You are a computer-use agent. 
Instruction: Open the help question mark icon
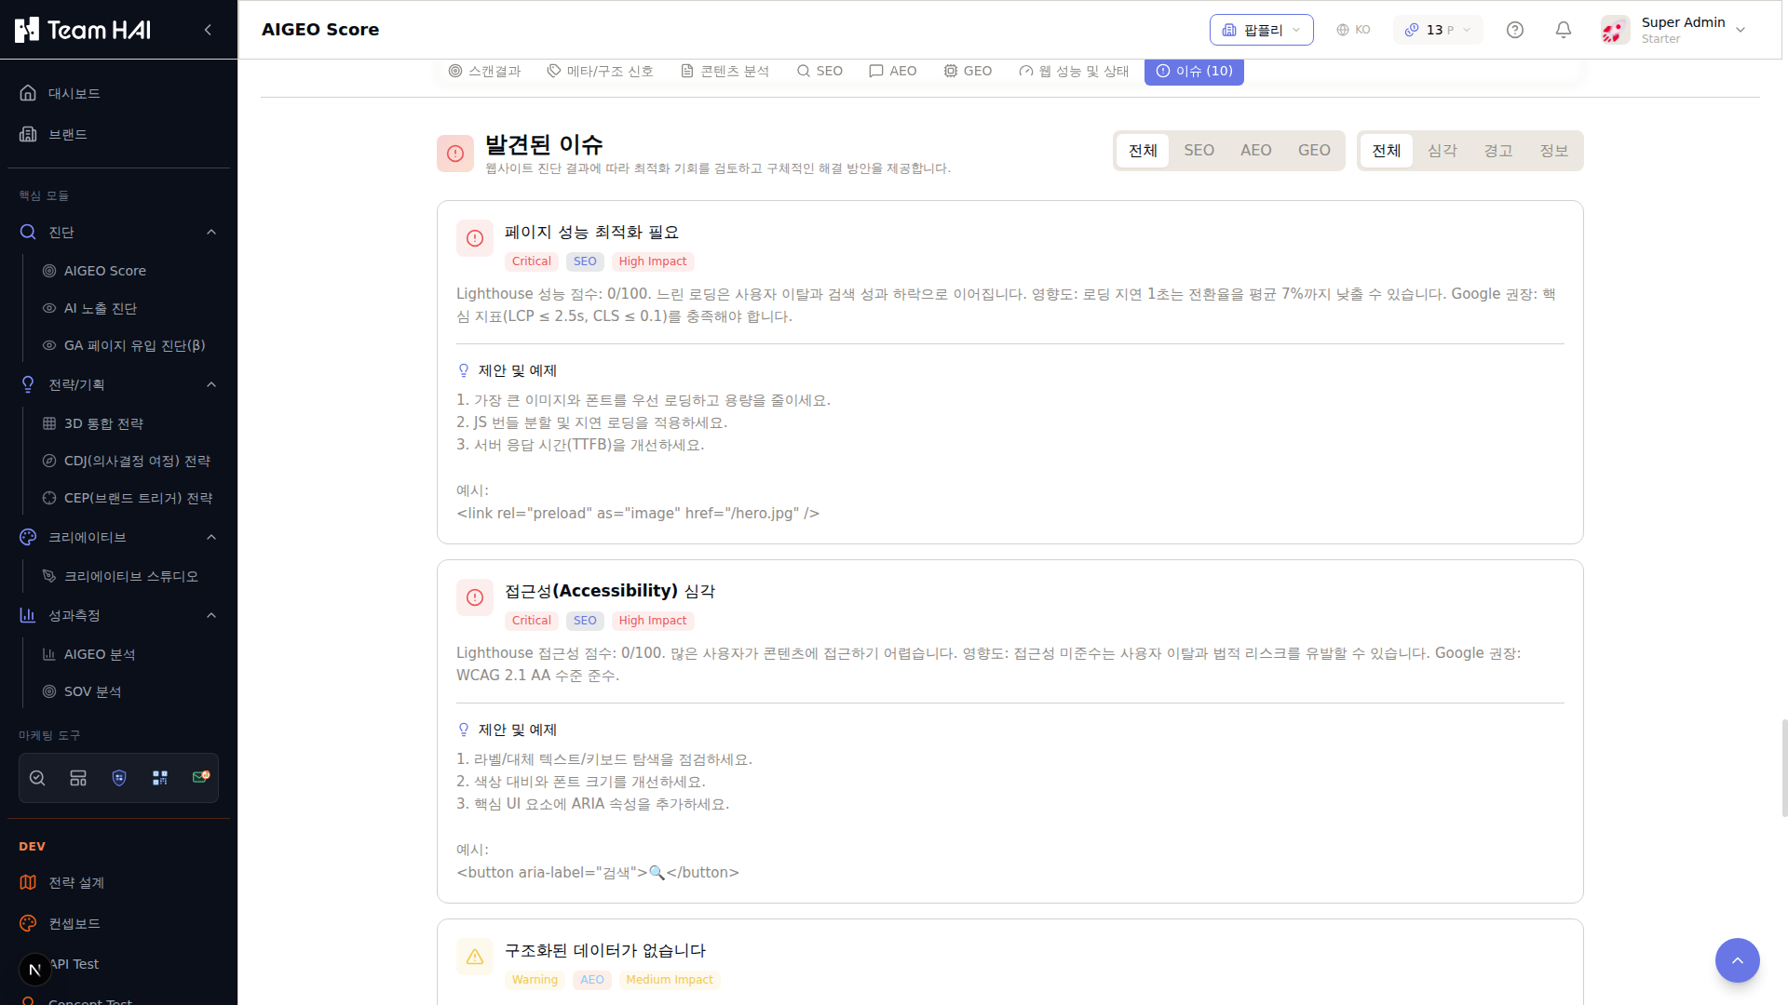[x=1515, y=30]
